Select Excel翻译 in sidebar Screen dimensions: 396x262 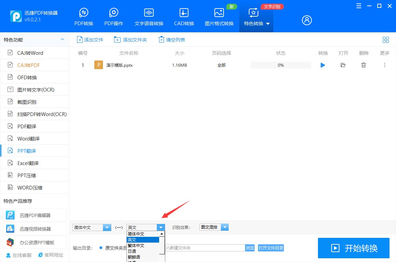35,163
